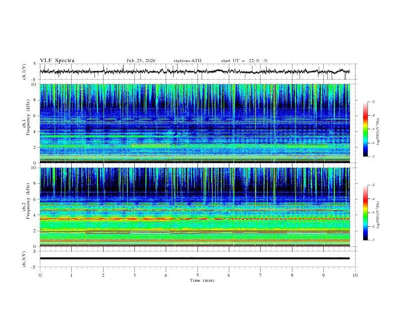The image size is (400, 309).
Task: Click the "-3" tick on the ch.2 colorbar
Action: [372, 185]
